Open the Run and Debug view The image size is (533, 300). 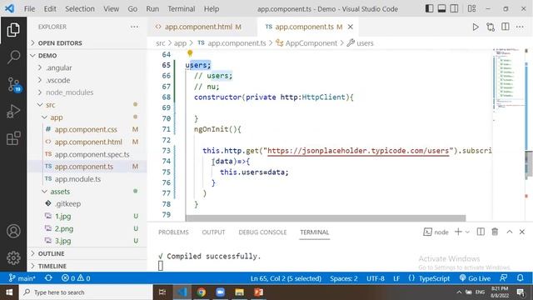[13, 112]
